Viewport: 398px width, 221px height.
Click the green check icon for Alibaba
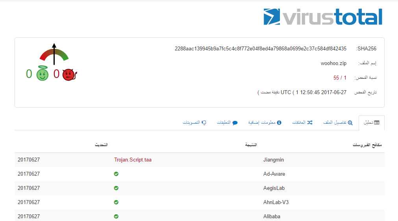coord(116,217)
